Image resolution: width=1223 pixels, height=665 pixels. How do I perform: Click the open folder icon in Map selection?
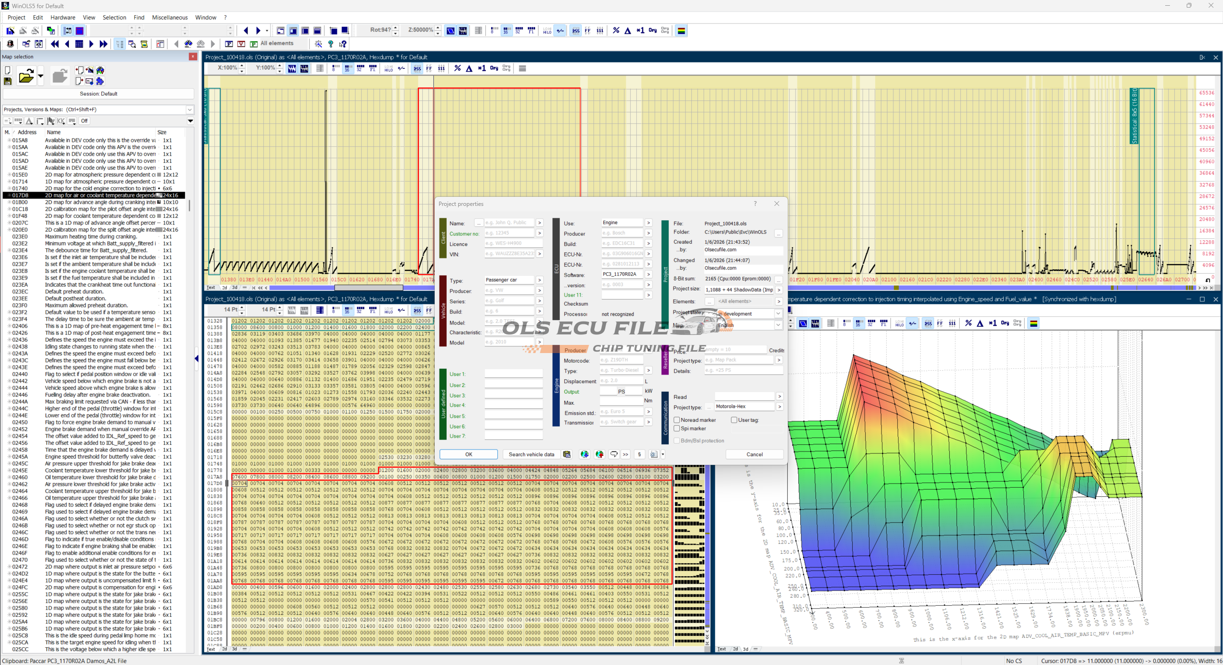point(26,76)
